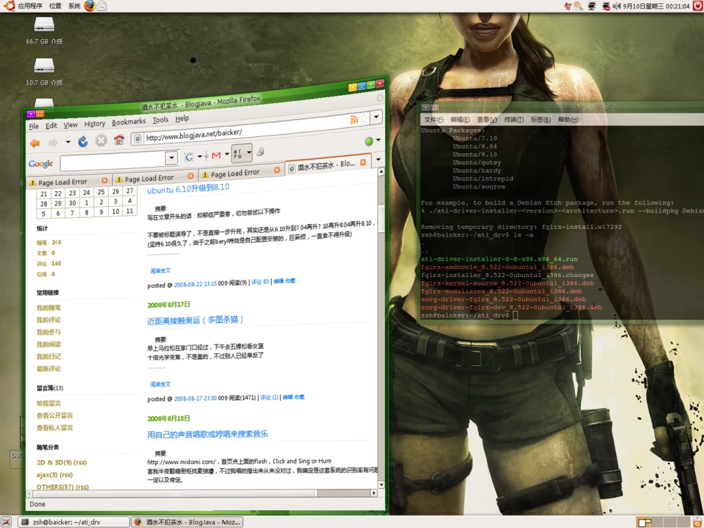This screenshot has height=528, width=704.
Task: Open the 终端(T) menu in the terminal window
Action: (514, 120)
